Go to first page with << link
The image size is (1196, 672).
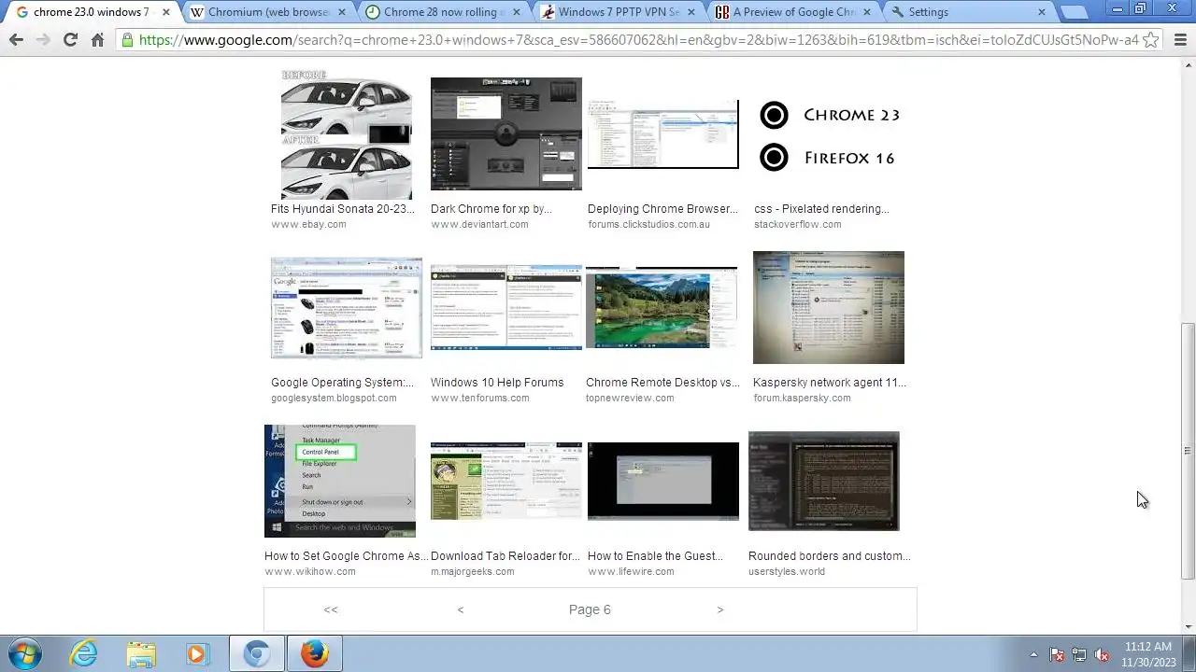331,609
